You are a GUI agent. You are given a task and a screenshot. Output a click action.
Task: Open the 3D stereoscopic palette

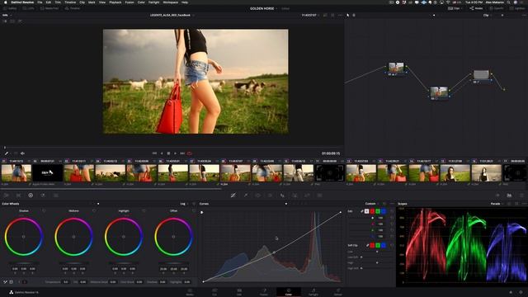[x=319, y=196]
